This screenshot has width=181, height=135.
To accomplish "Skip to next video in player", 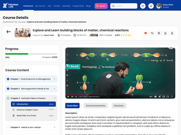I will pyautogui.click(x=72, y=96).
